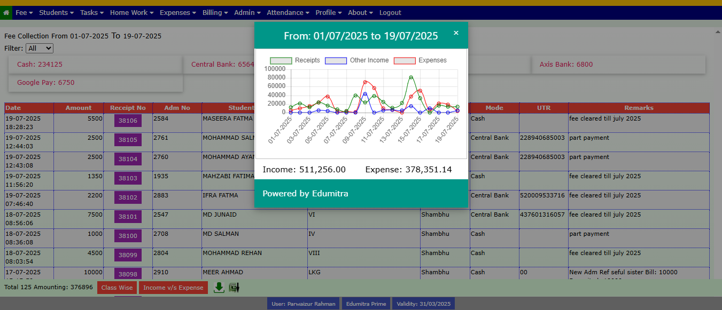Click the Class Wise button
This screenshot has height=310, width=722.
click(117, 288)
